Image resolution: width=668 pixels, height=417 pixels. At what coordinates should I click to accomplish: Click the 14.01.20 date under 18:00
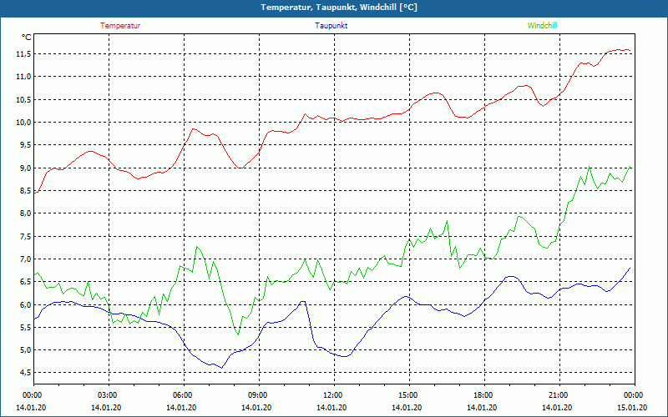tap(483, 408)
